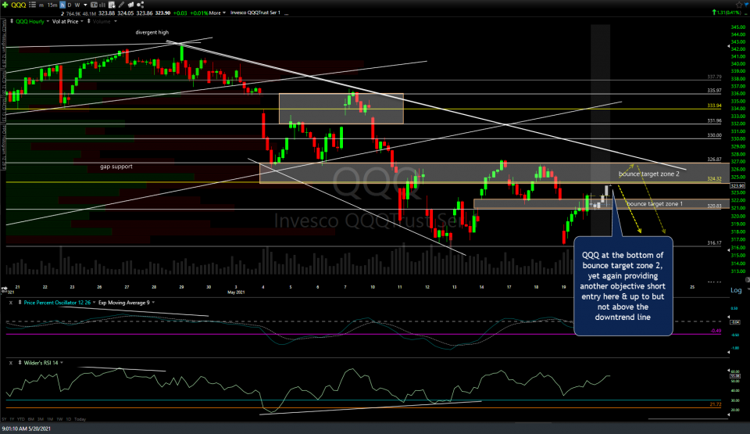Select the QQQ ticker symbol field
Screen dimensions: 750x434
19,5
